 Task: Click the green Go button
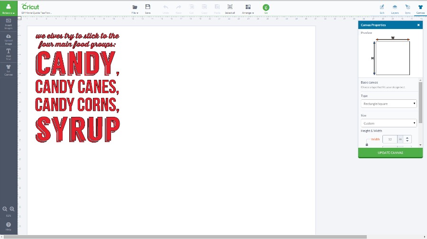pyautogui.click(x=266, y=8)
